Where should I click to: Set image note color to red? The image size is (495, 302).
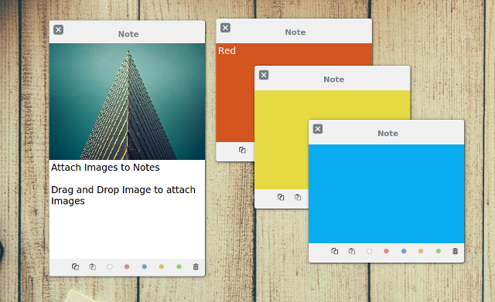pos(127,266)
